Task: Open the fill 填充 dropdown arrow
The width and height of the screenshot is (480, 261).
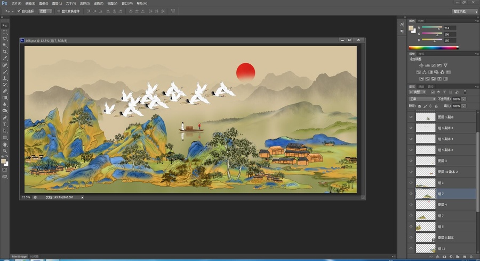Action: click(x=464, y=106)
